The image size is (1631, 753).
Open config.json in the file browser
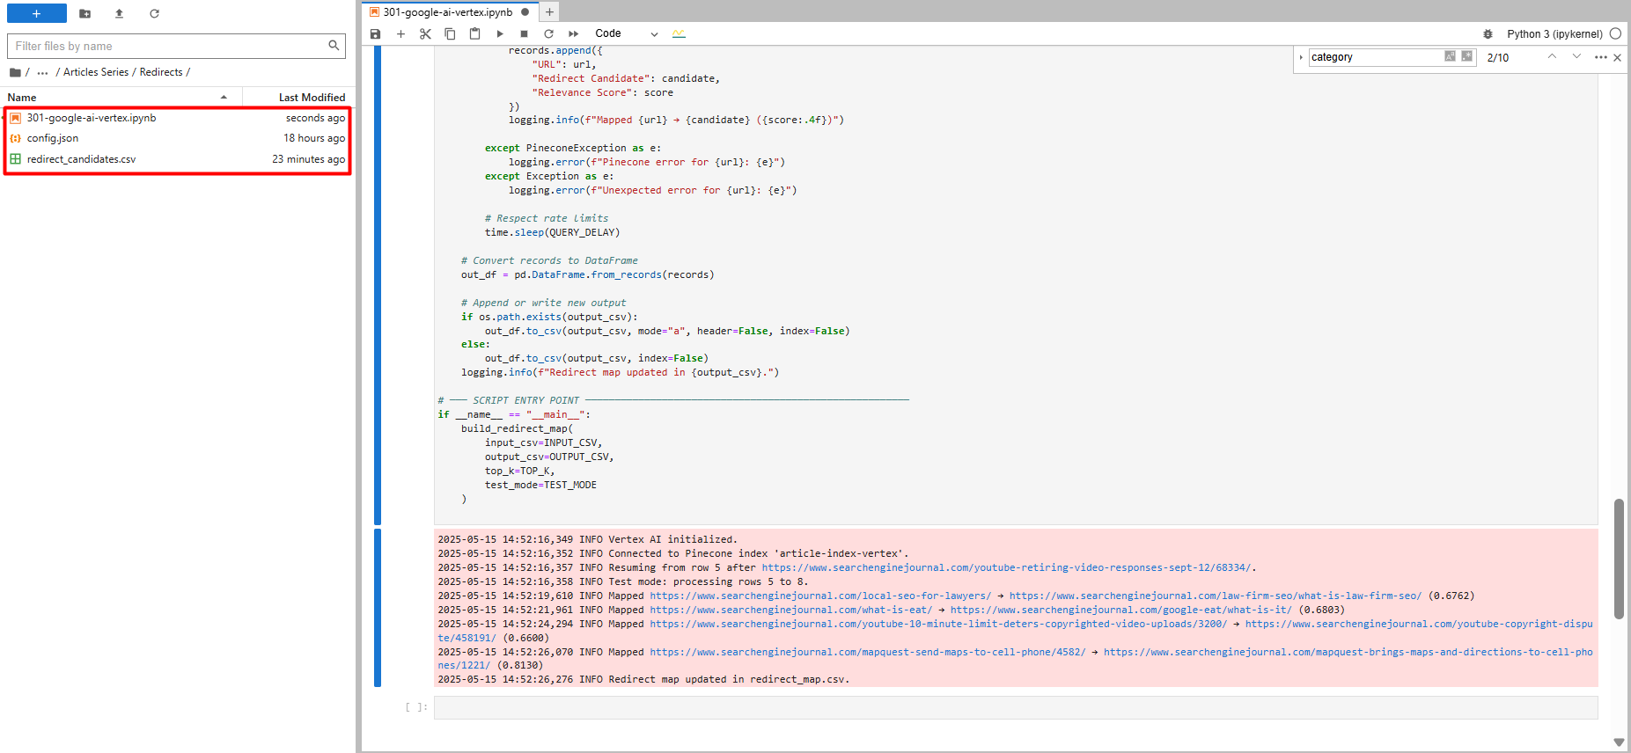(53, 138)
